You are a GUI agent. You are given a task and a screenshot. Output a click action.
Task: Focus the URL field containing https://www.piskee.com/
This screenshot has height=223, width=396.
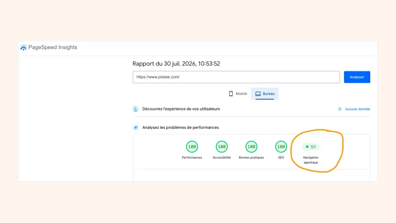coord(236,77)
